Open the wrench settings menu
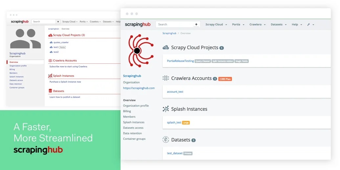 click(310, 25)
